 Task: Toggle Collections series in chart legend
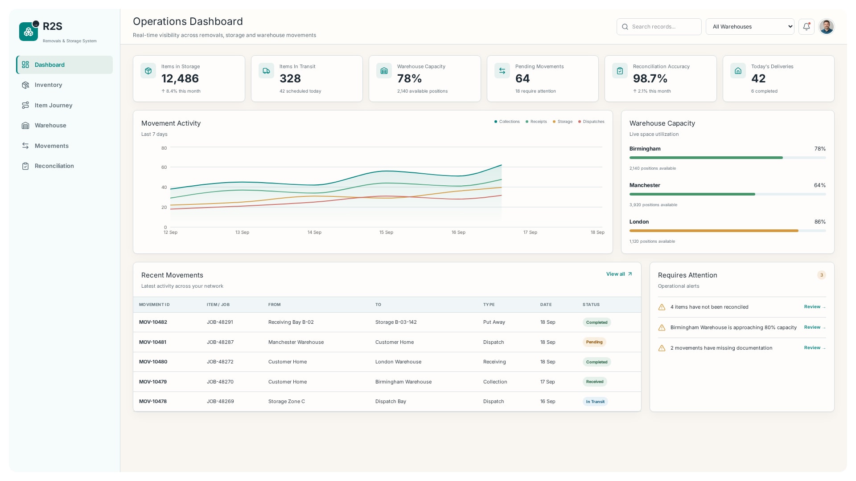[x=507, y=122]
